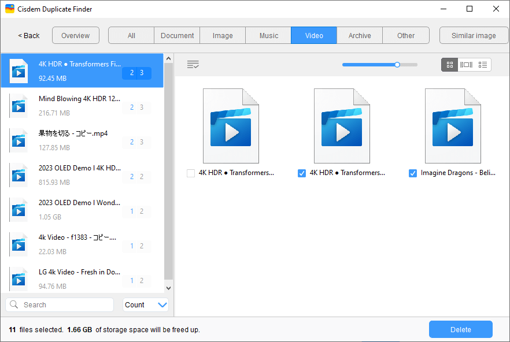Click the 11 files selected status text
510x342 pixels.
click(x=36, y=330)
